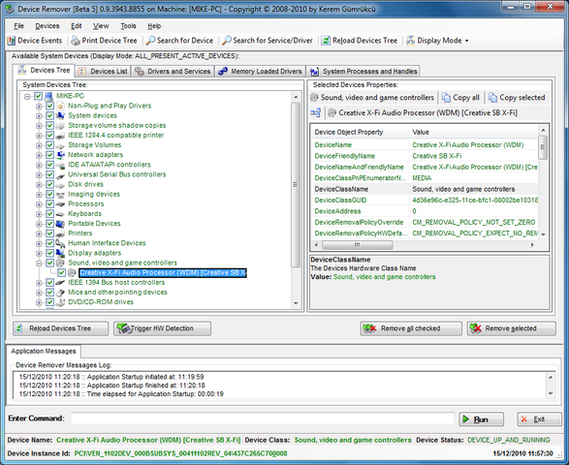
Task: Open the Devices menu
Action: [x=47, y=26]
